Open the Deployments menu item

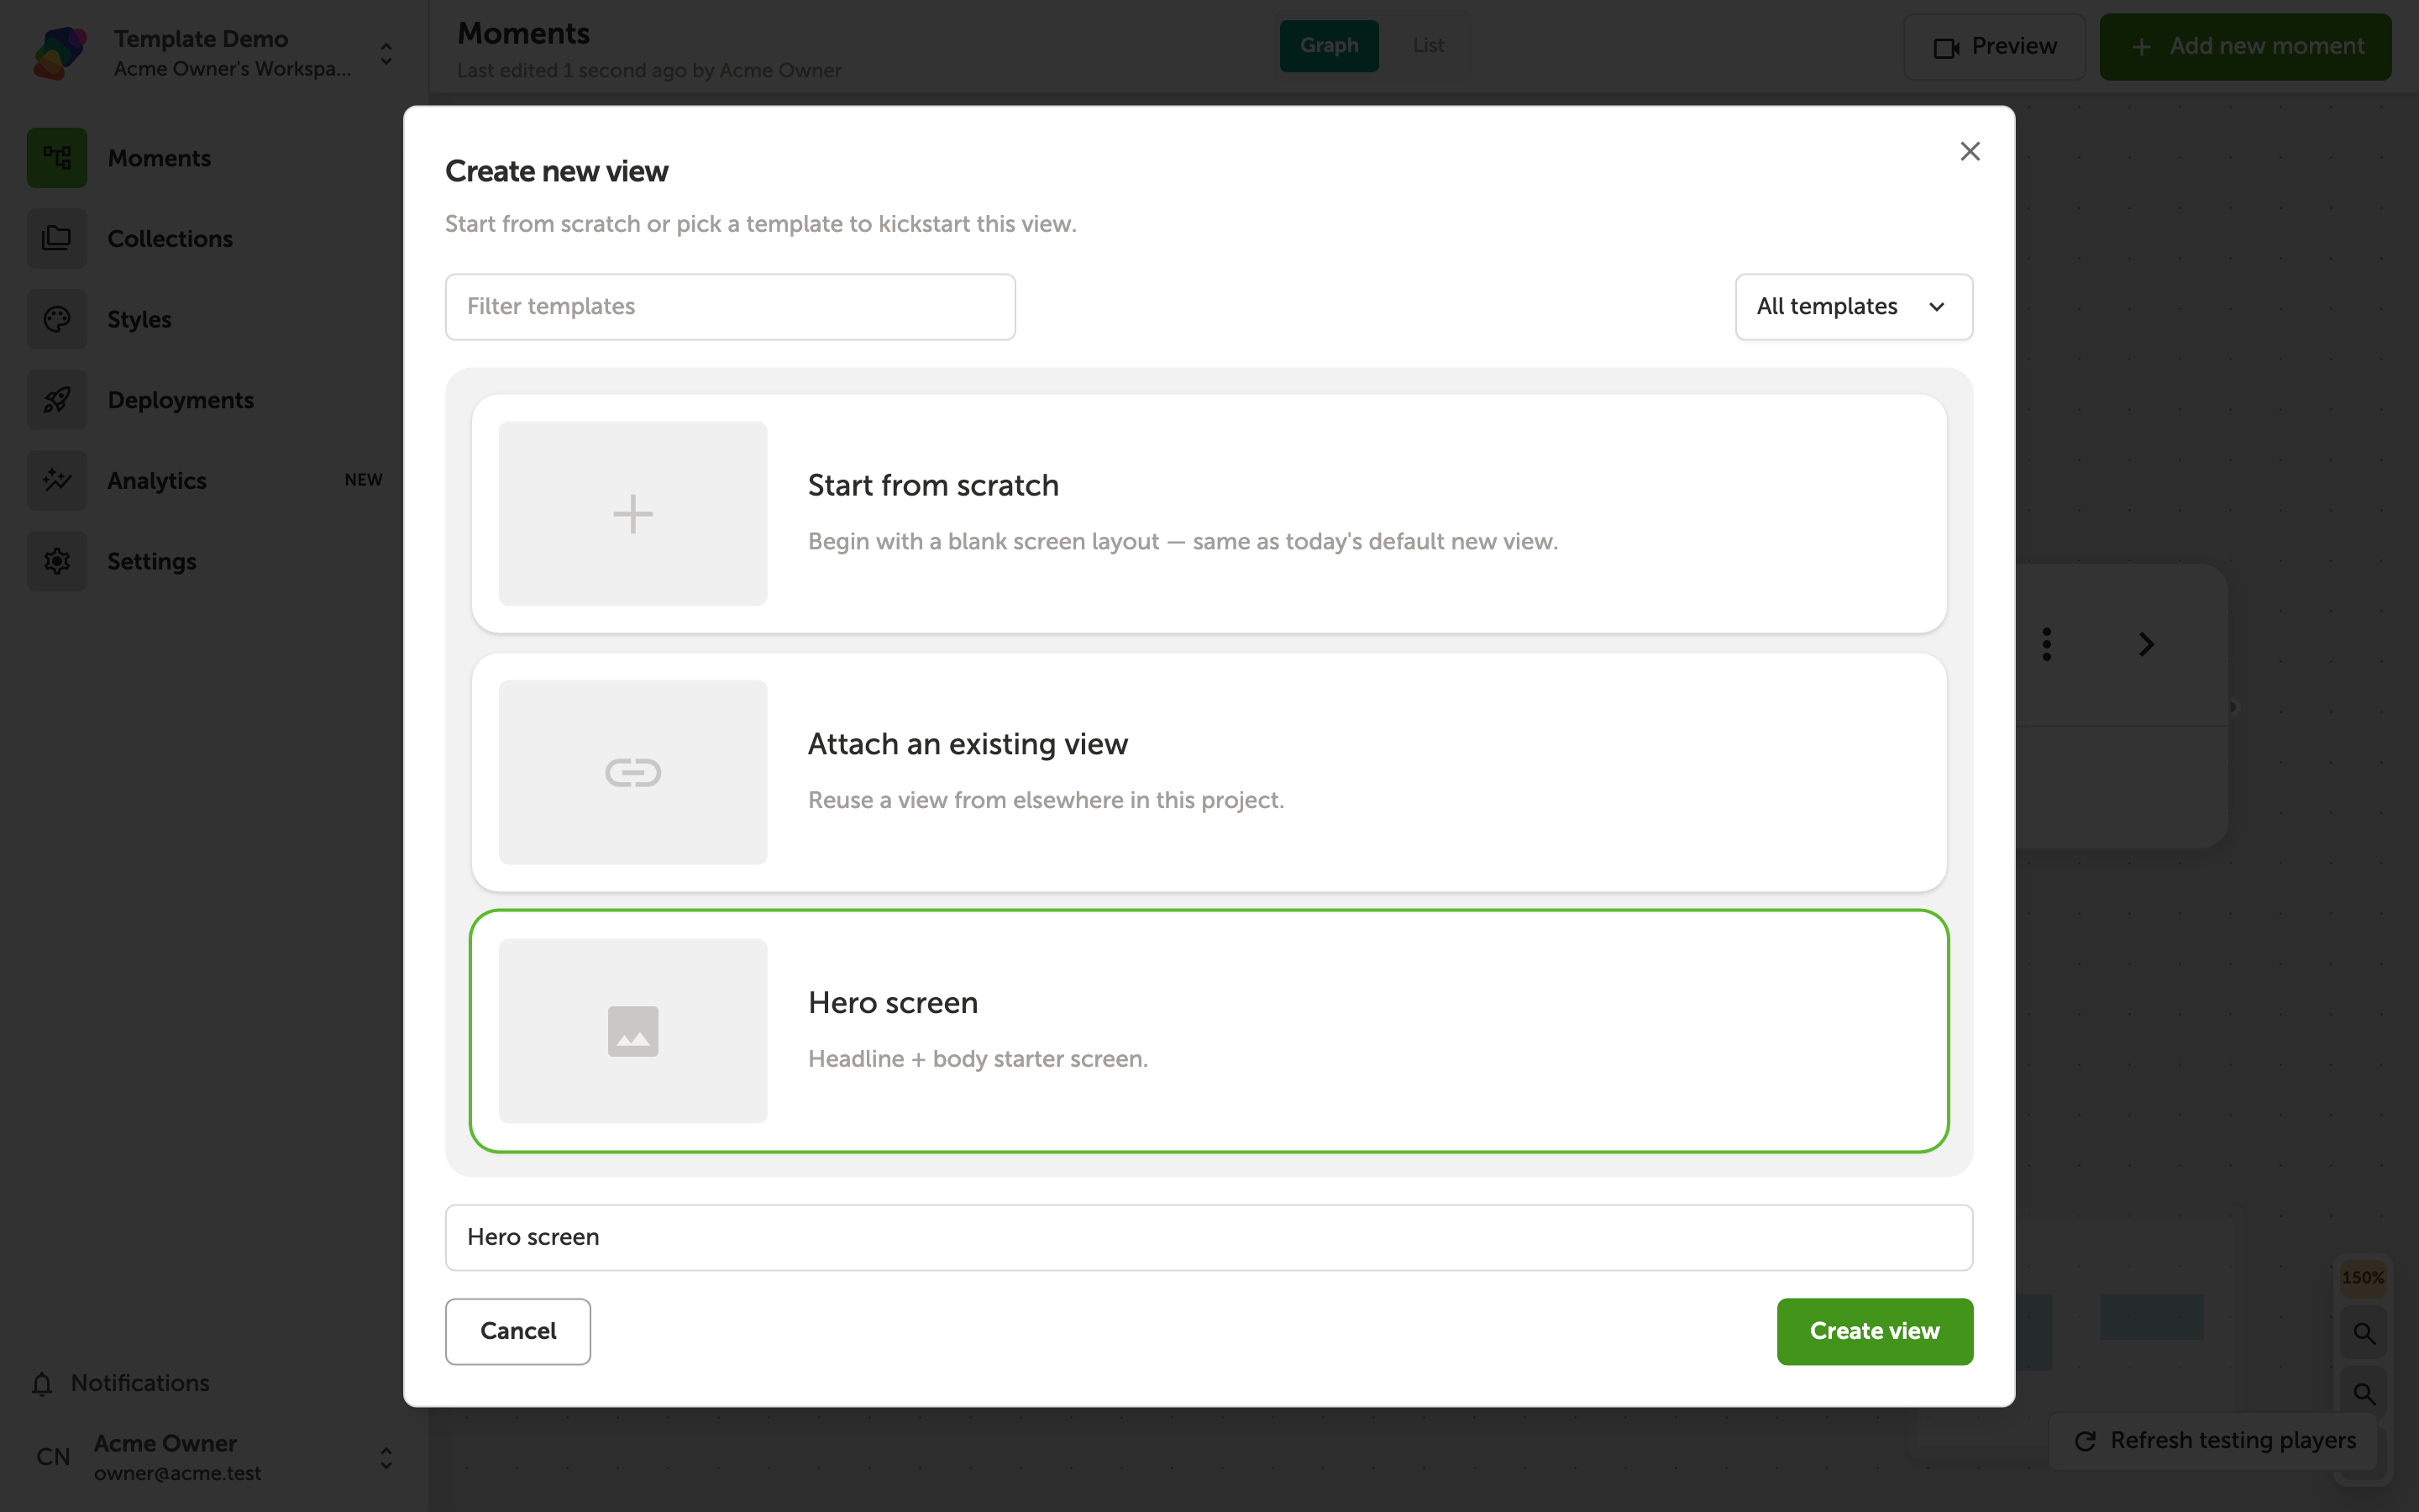(181, 400)
